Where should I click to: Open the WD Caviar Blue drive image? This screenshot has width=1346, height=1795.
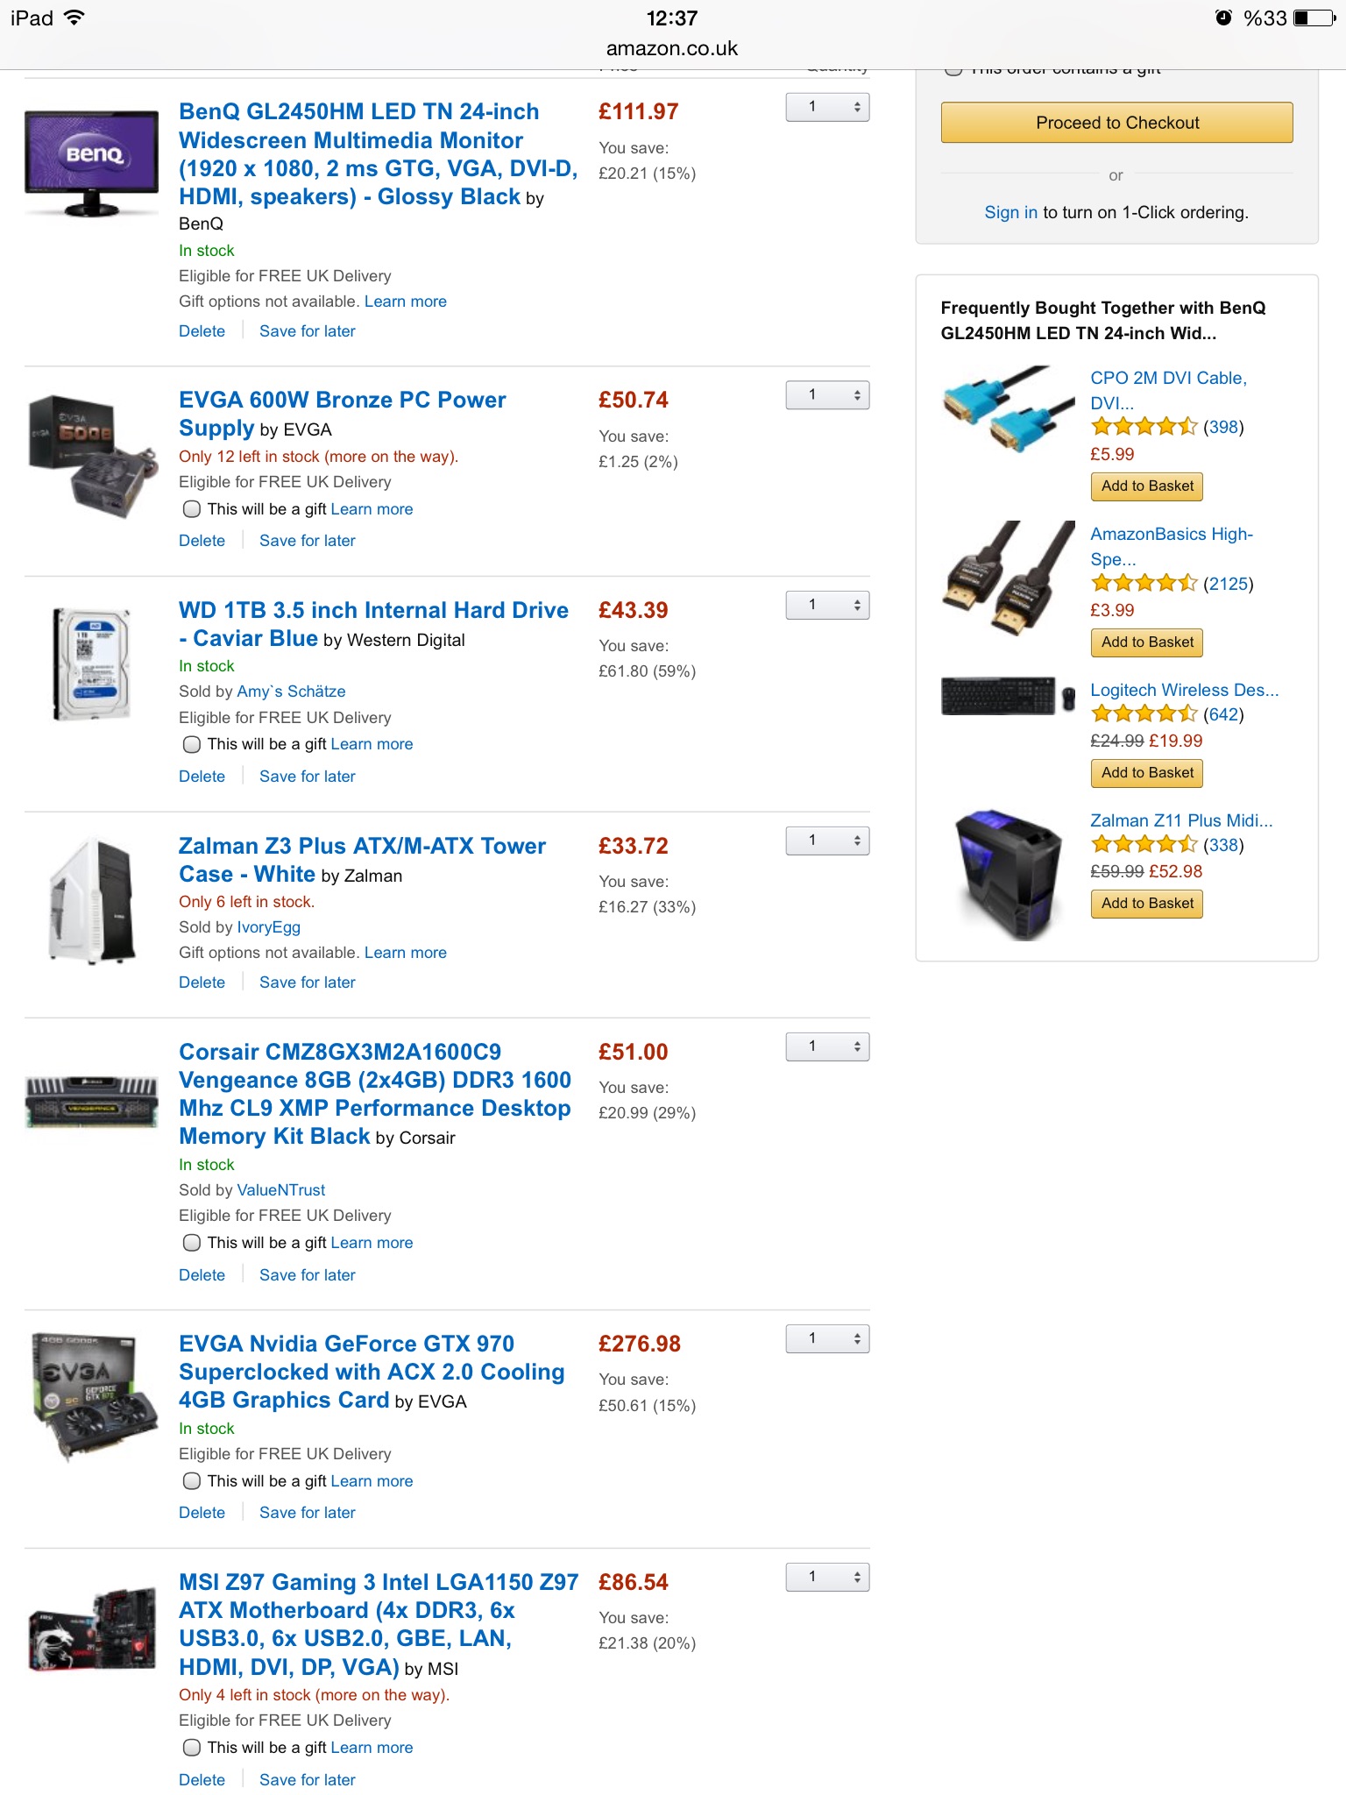pyautogui.click(x=91, y=664)
